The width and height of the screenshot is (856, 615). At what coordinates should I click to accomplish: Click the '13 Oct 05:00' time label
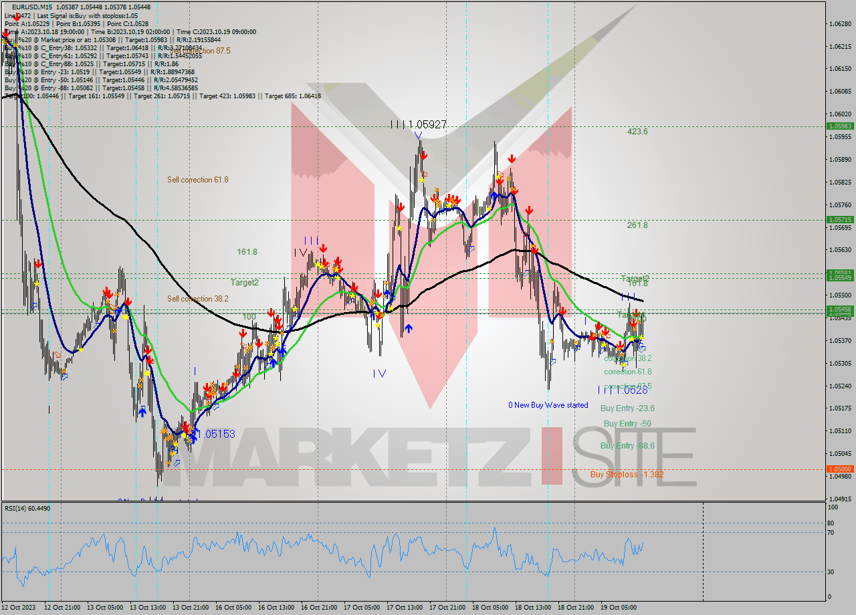[104, 608]
